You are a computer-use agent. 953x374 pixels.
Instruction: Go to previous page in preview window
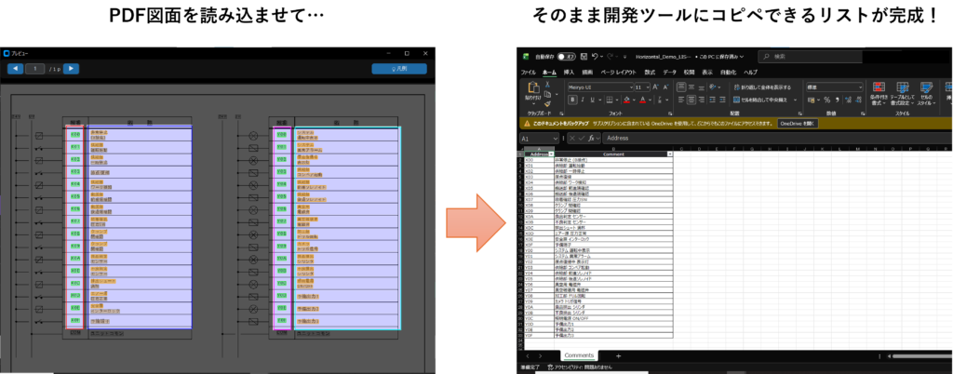pos(16,69)
